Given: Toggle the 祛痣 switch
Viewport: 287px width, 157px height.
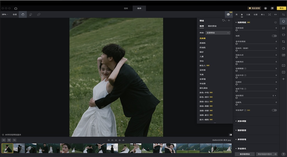Looking at the screenshot, I should pyautogui.click(x=274, y=36).
